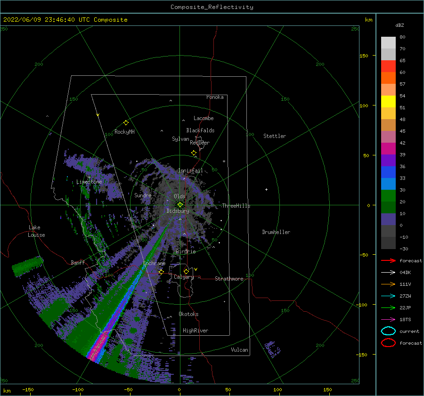Image resolution: width=424 pixels, height=396 pixels.
Task: Click the asterisk marker east of Innisfail
Action: tap(224, 162)
